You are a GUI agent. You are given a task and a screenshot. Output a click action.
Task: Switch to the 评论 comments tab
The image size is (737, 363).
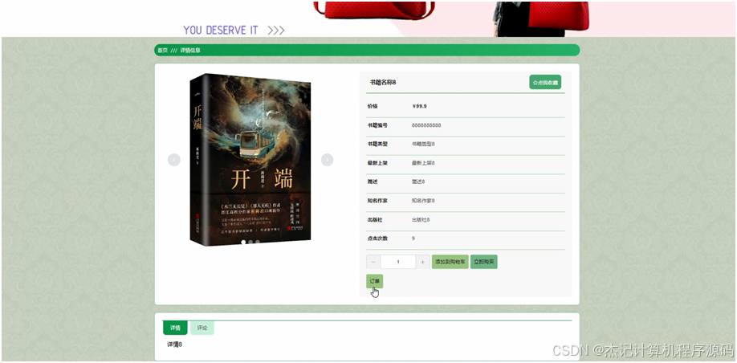[202, 328]
